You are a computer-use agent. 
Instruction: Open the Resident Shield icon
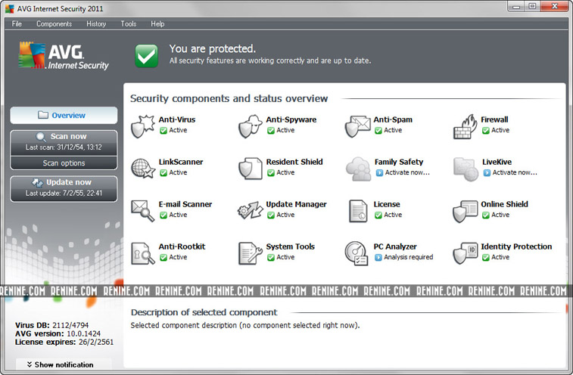(251, 169)
